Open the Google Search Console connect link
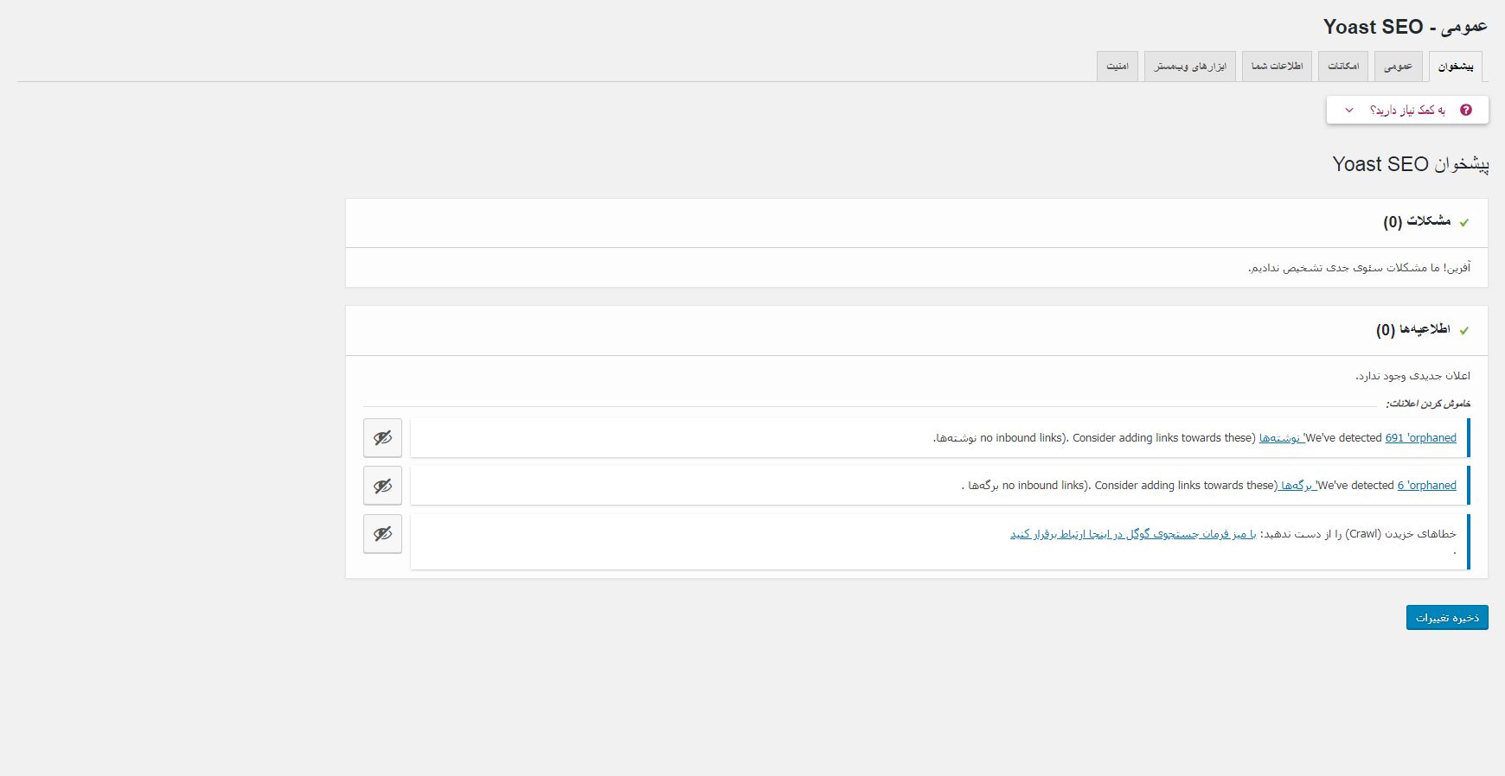The image size is (1505, 776). (1133, 534)
